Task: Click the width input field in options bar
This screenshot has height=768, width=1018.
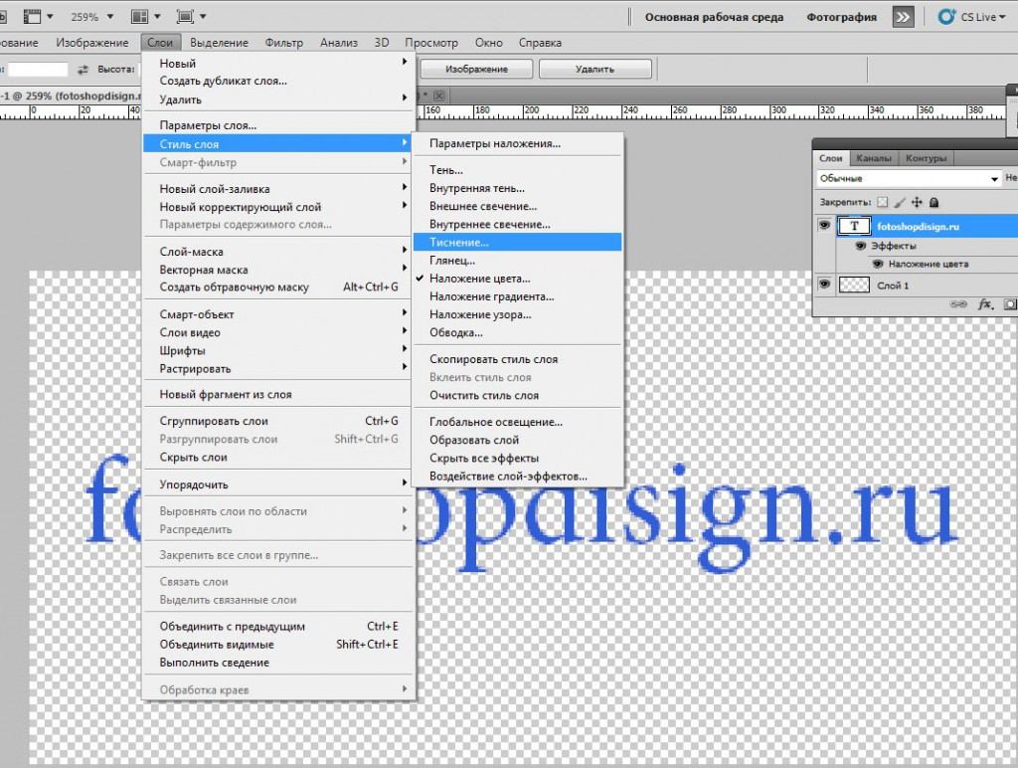Action: coord(37,69)
